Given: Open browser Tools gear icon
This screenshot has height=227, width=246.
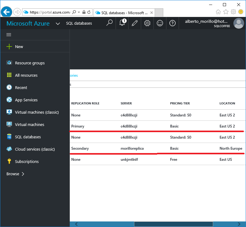Looking at the screenshot, I should 233,12.
